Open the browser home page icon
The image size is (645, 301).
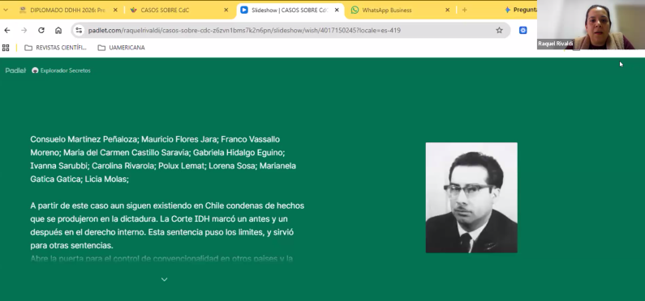[58, 31]
